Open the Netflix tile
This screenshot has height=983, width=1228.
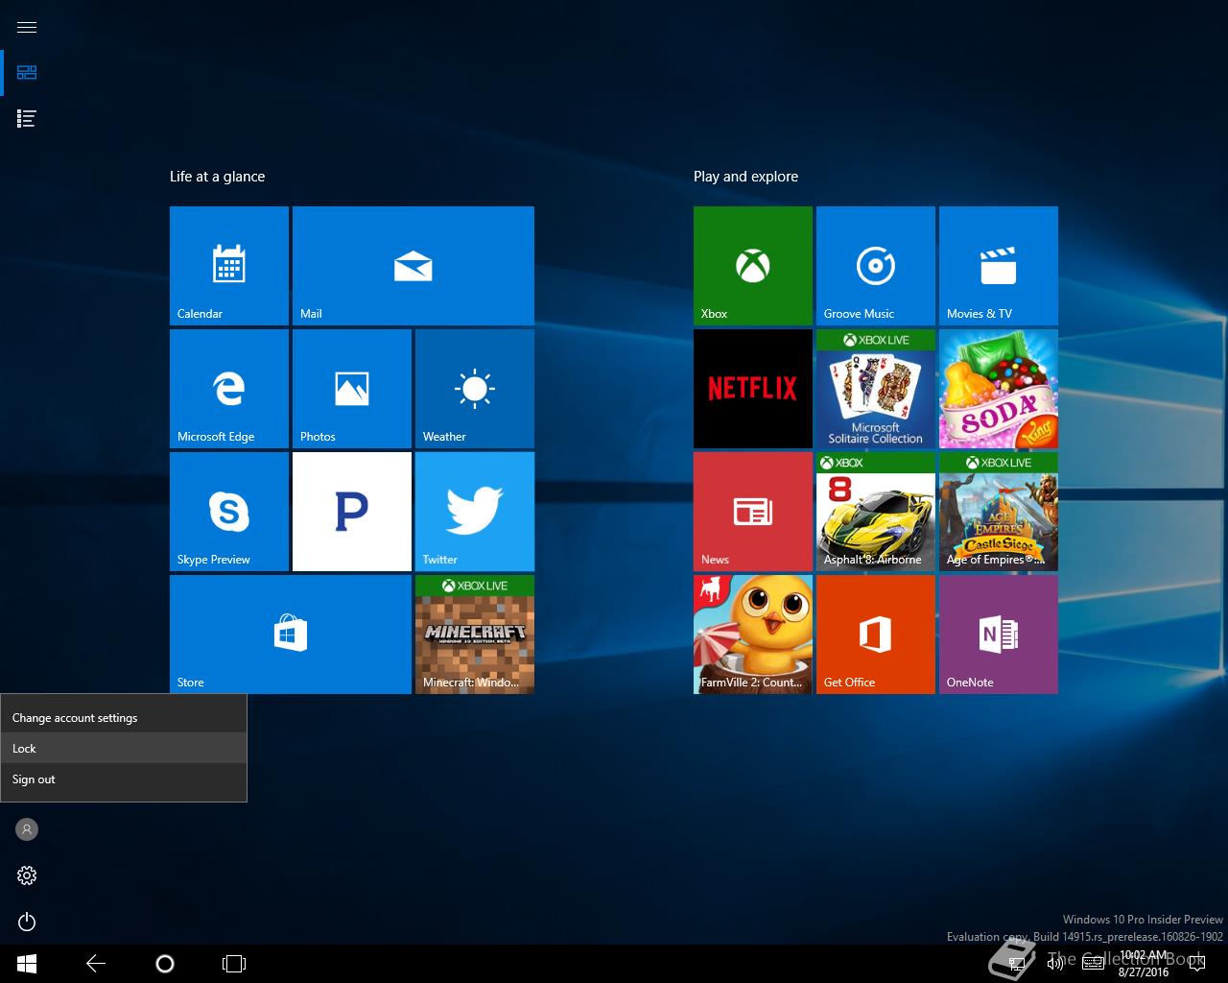(753, 389)
